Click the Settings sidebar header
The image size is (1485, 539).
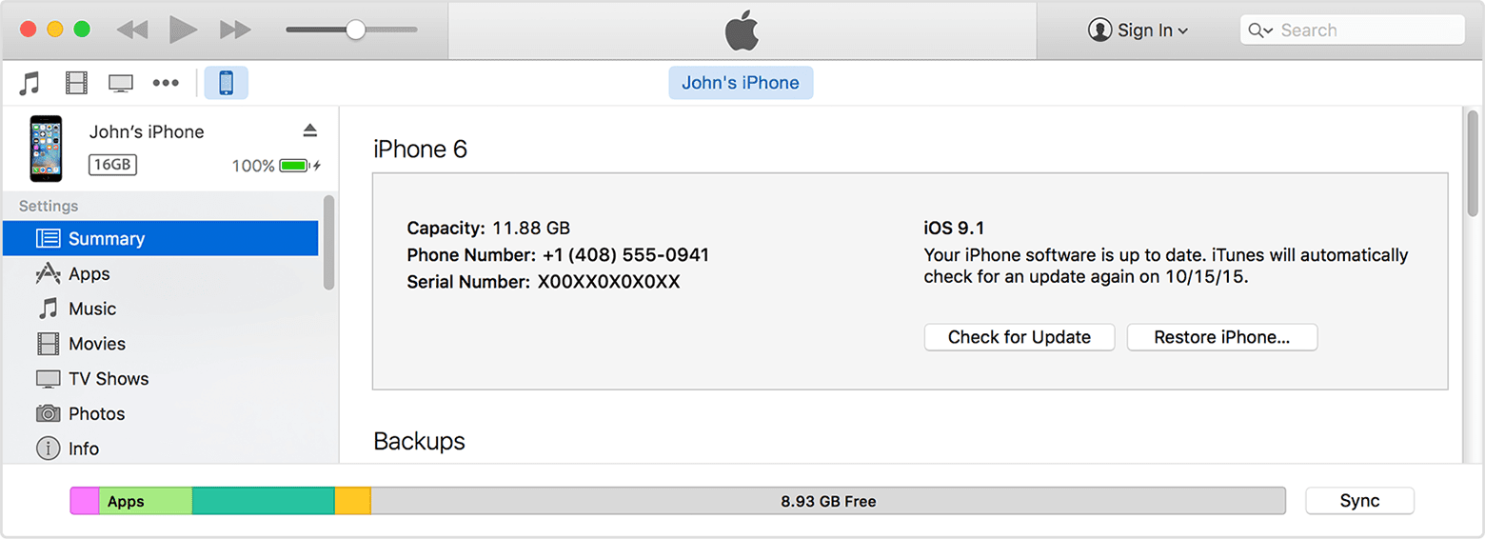[49, 206]
